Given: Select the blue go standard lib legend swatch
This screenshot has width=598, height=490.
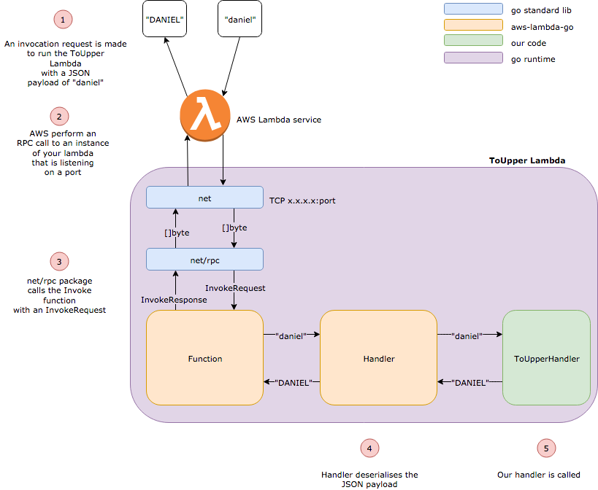Looking at the screenshot, I should (x=473, y=9).
